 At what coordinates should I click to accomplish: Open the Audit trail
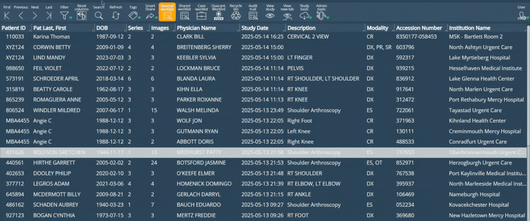(253, 15)
